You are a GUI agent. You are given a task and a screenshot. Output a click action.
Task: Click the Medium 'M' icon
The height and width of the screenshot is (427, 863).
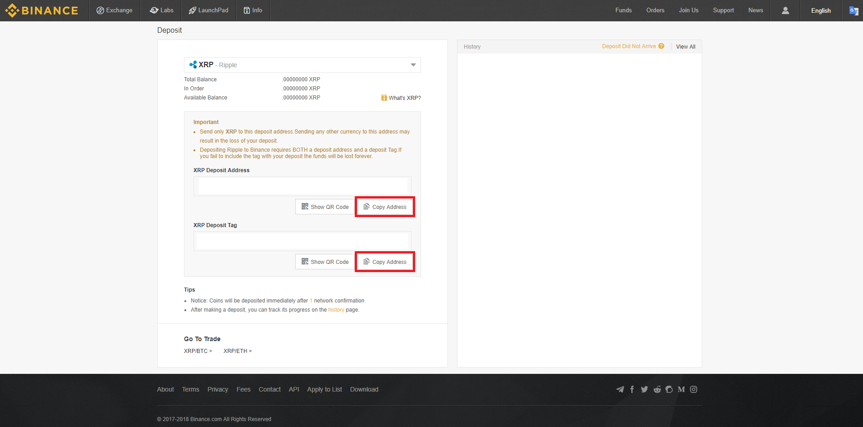tap(681, 389)
